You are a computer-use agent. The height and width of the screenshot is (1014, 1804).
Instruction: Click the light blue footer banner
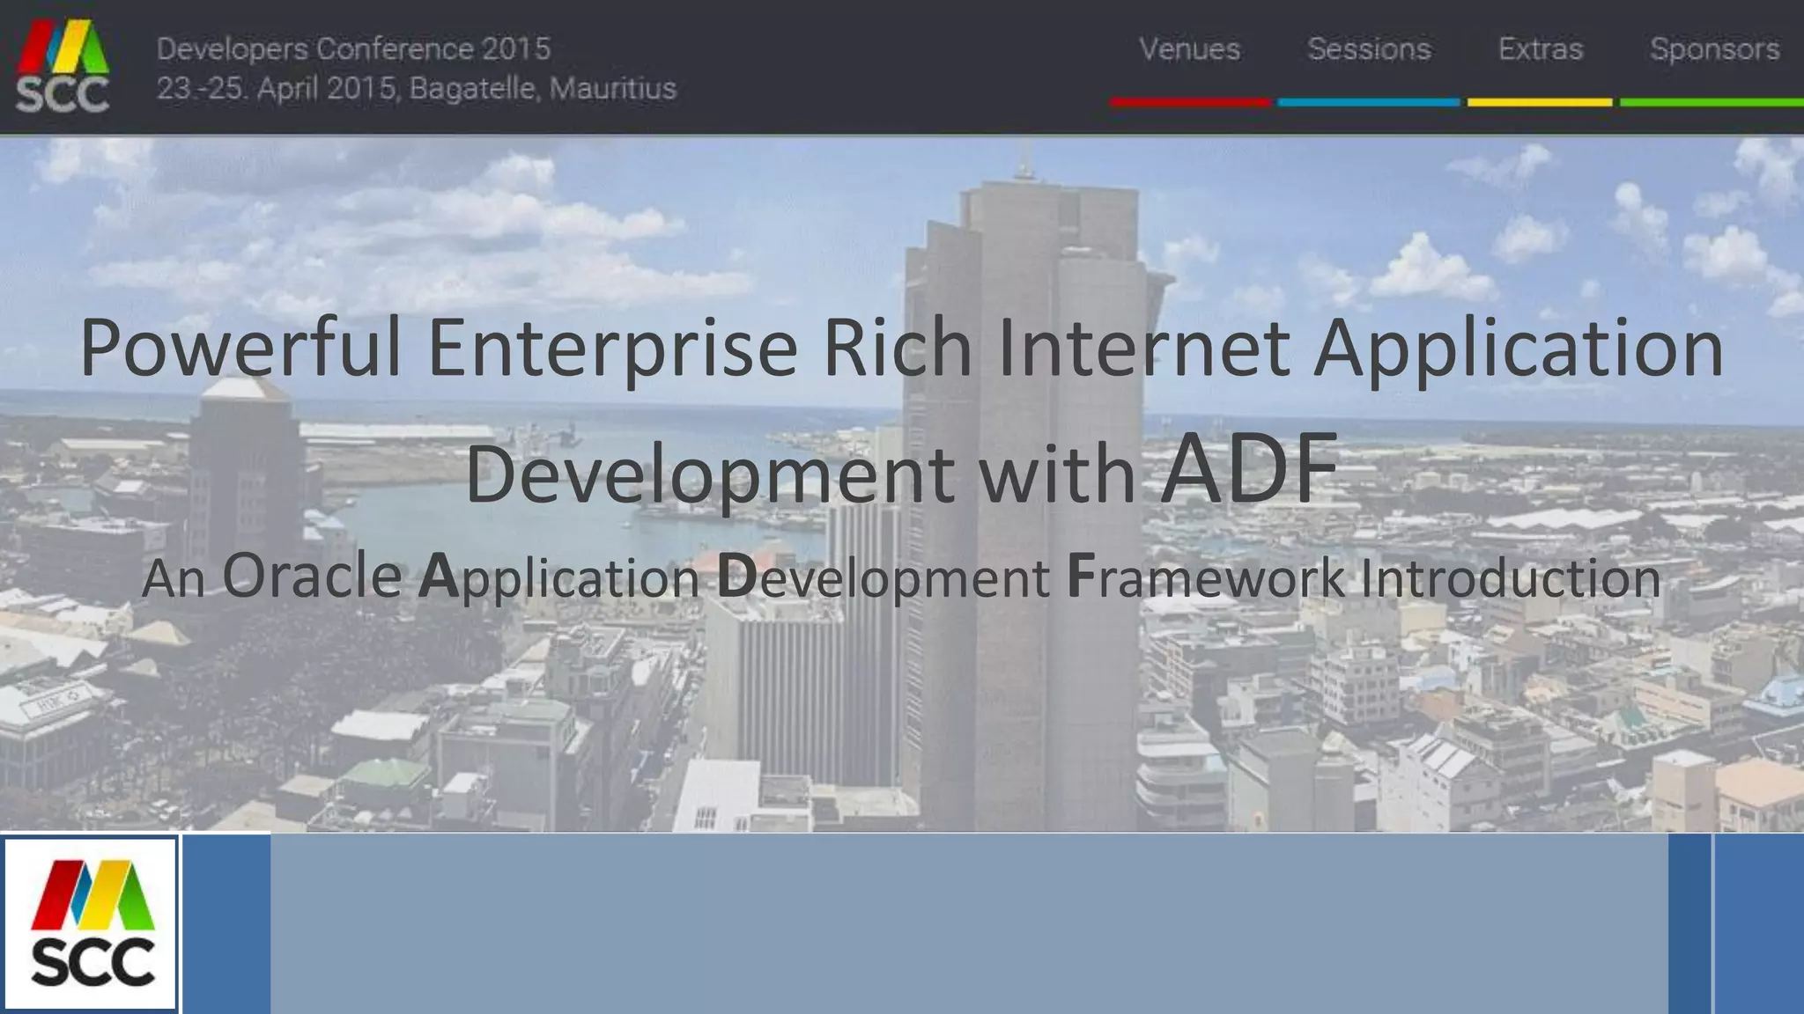(x=969, y=923)
